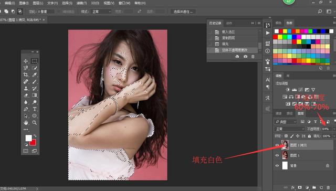The height and width of the screenshot is (191, 336).
Task: Open the 填充 fill slider arrow
Action: point(333,136)
